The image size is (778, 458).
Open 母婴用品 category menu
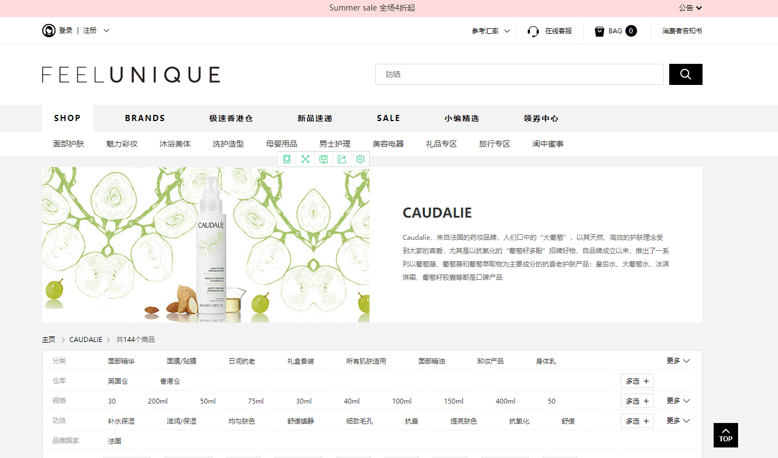pyautogui.click(x=282, y=144)
